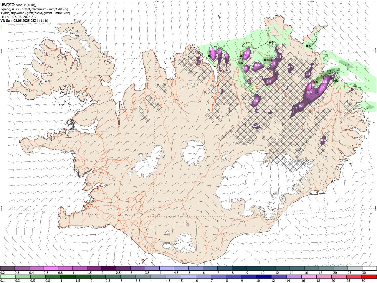The width and height of the screenshot is (377, 283).
Task: Click the light pink 16 swatch, lower row
Action: [308, 277]
